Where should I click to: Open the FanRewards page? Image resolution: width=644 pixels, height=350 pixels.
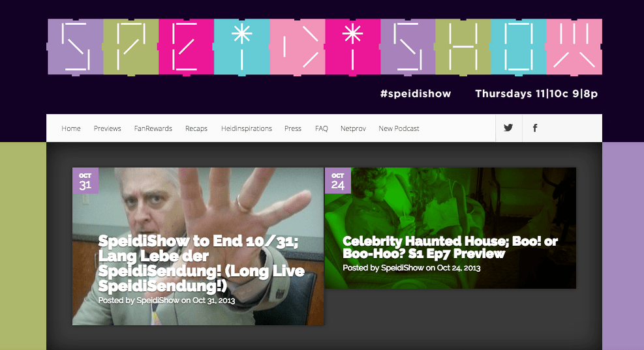click(153, 128)
